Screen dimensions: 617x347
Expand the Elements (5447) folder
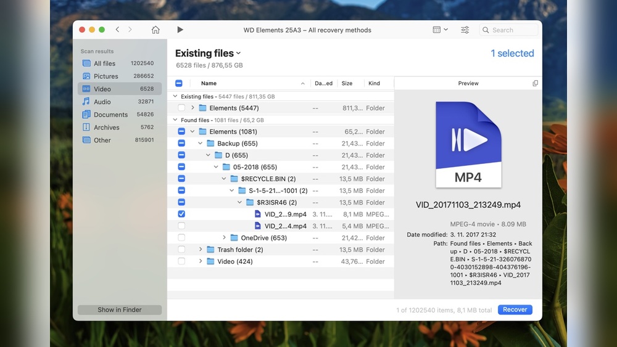point(193,108)
